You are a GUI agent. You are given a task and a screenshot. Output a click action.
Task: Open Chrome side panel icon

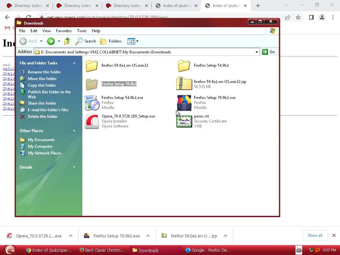point(311,17)
